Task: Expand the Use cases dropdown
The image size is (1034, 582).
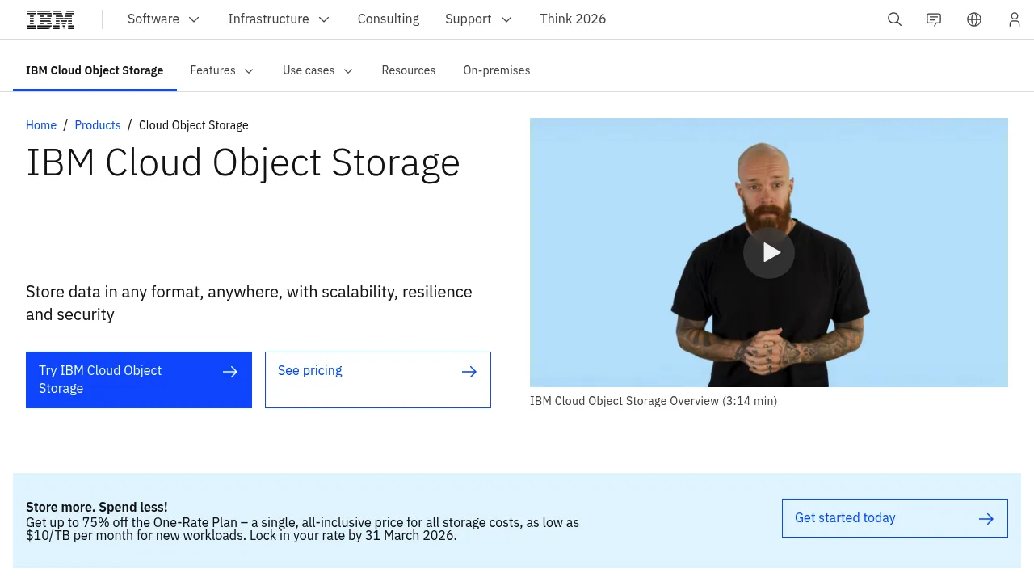Action: pyautogui.click(x=318, y=70)
